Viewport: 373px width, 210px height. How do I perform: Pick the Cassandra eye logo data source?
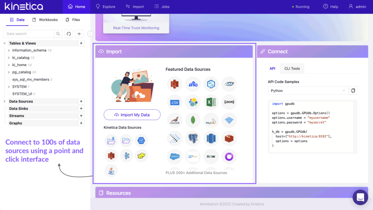tap(229, 84)
